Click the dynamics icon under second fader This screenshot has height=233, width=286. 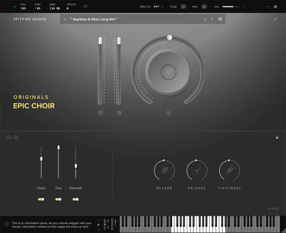[x=119, y=113]
